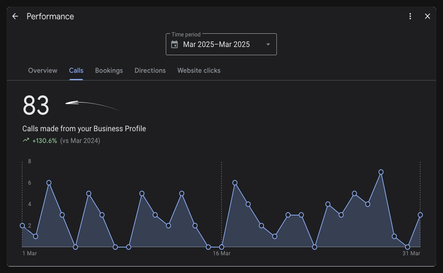Expand the Time period dropdown arrow

pyautogui.click(x=268, y=45)
